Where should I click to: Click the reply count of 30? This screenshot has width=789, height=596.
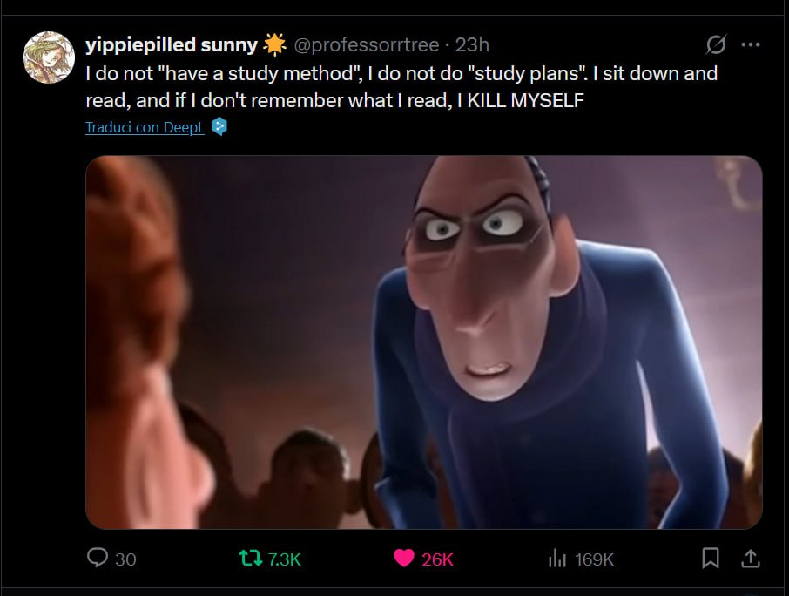(x=125, y=559)
